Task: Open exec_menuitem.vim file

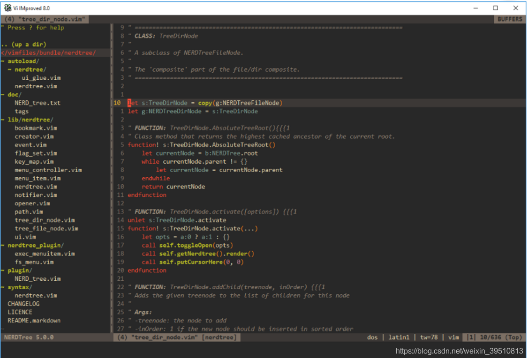Action: (45, 254)
